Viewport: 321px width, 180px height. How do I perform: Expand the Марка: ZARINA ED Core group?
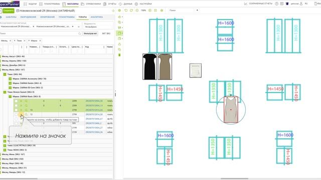coord(10,88)
